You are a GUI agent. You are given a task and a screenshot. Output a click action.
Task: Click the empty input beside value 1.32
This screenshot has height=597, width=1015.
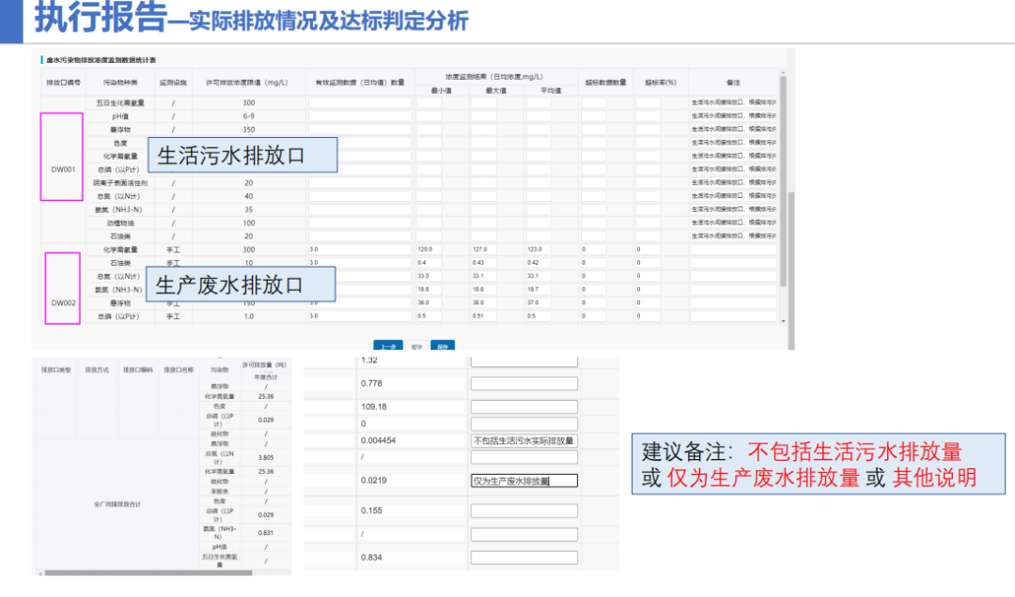[x=523, y=360]
